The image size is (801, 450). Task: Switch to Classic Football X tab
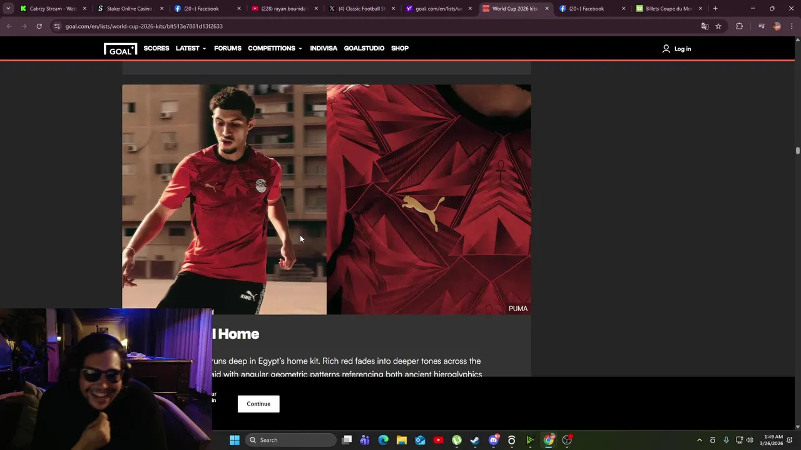(362, 9)
